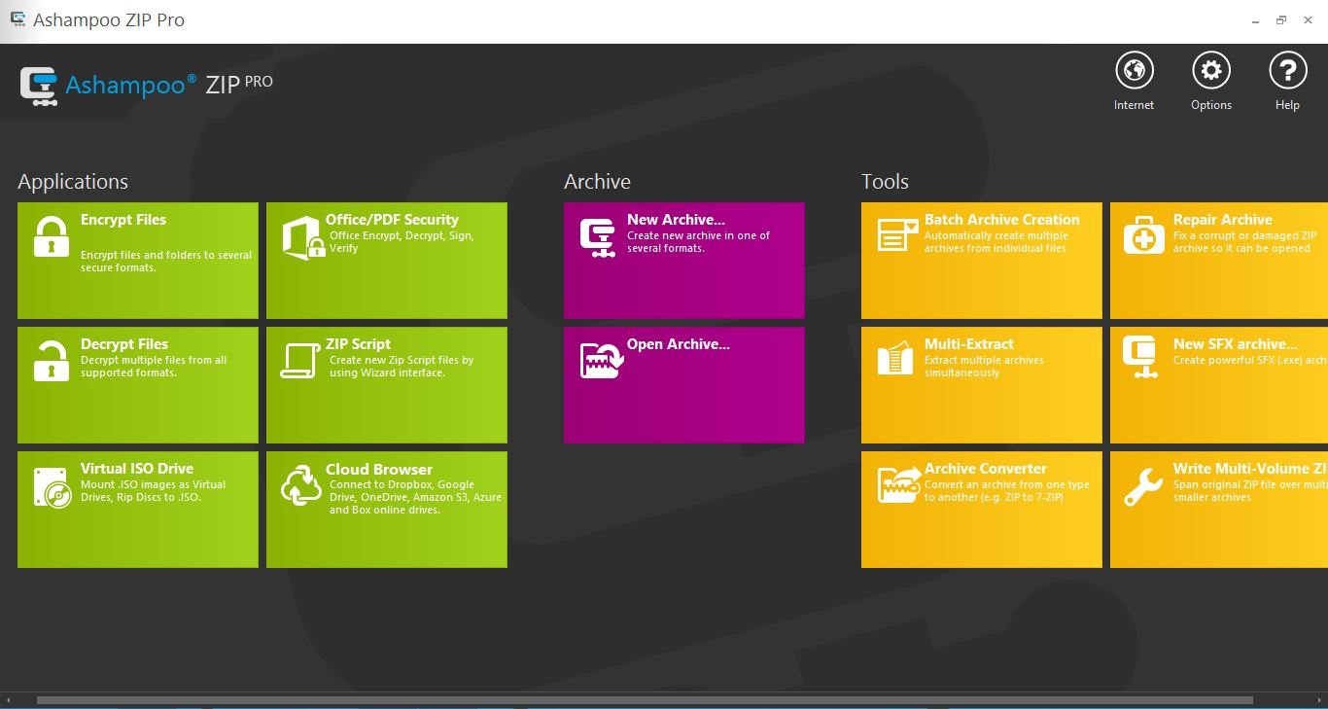Click the Repair Archive first-aid icon
The height and width of the screenshot is (709, 1328).
click(x=1143, y=236)
